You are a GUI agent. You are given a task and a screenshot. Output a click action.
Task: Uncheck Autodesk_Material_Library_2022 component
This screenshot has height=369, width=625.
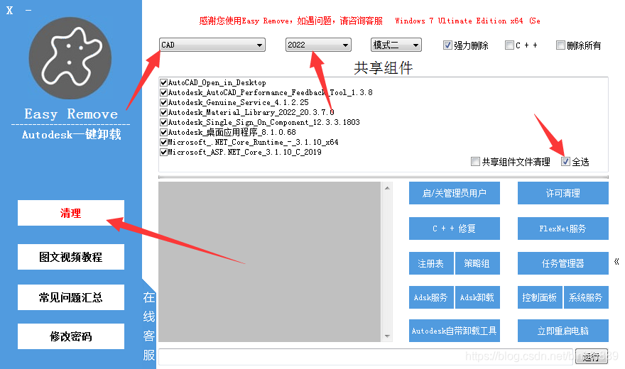tap(163, 113)
